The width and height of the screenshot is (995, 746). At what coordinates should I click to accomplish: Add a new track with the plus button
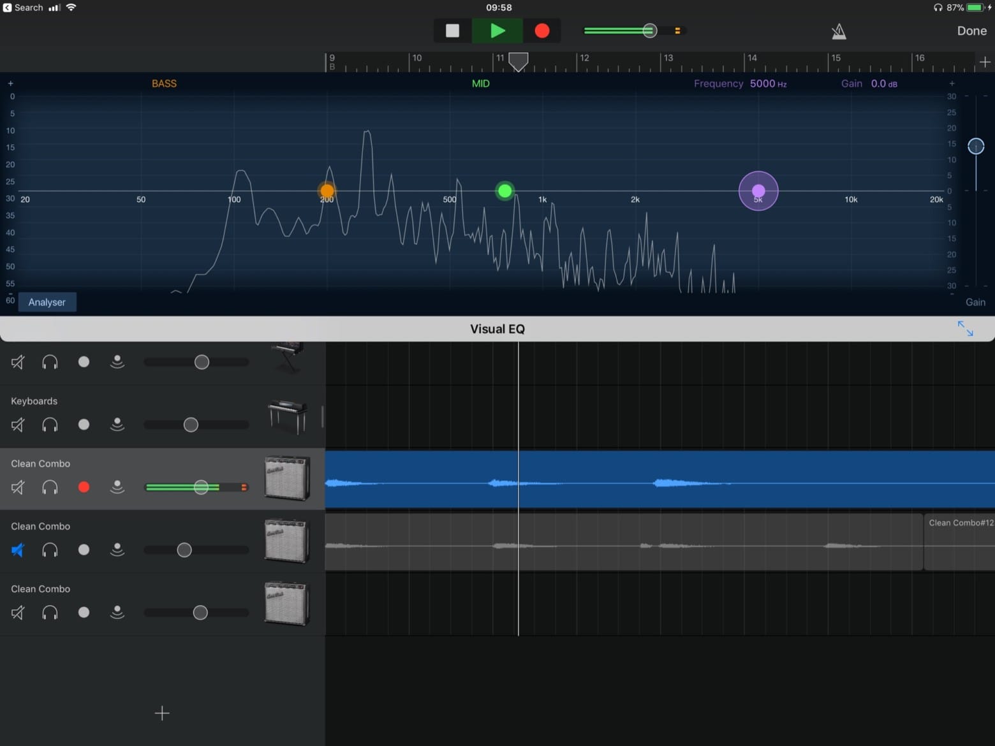[162, 713]
